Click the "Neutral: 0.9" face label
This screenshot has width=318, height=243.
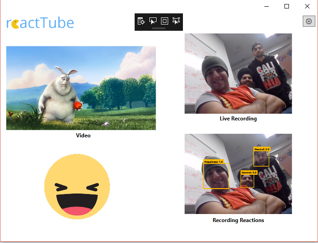[x=262, y=149]
